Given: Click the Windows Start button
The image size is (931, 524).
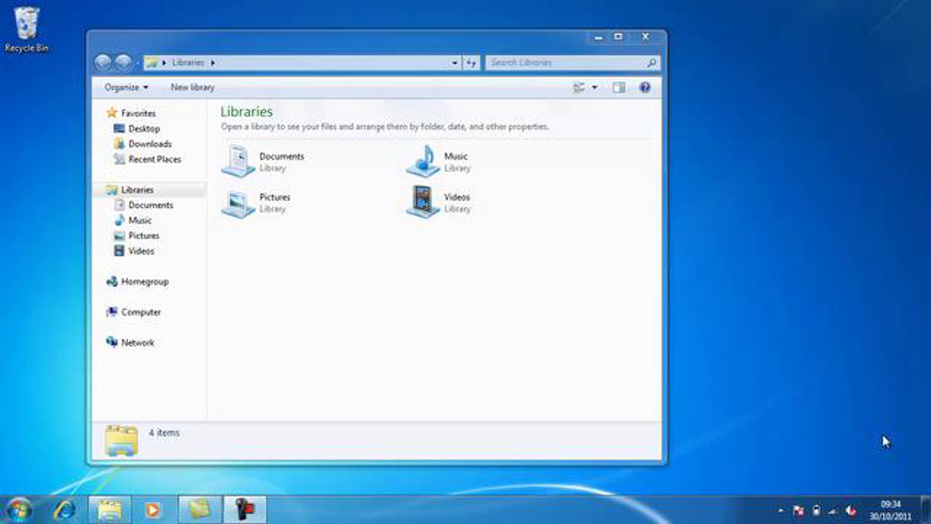Looking at the screenshot, I should (19, 510).
